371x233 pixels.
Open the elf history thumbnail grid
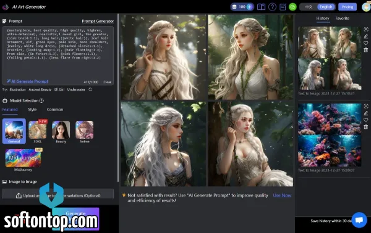330,58
